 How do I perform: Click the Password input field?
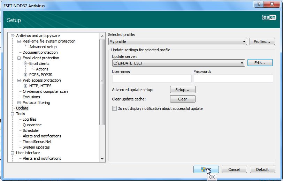234,79
